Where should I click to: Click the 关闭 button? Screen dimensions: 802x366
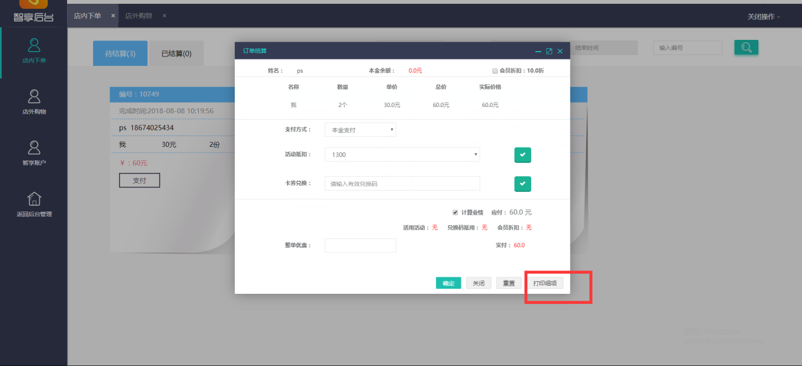coord(479,283)
